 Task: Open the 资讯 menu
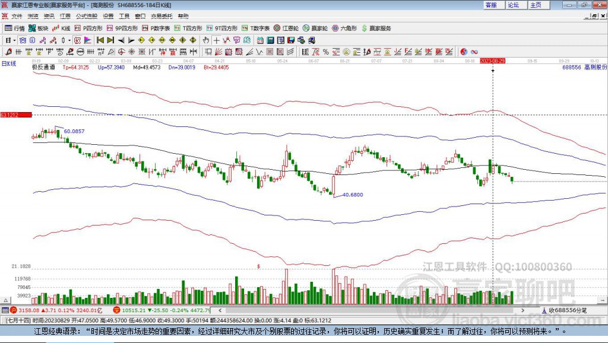point(49,16)
